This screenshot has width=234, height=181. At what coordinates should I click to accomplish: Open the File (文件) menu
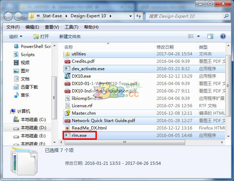(13, 27)
